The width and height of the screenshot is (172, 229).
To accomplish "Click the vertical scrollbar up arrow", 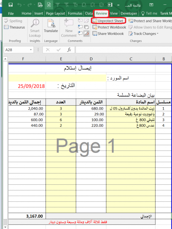I will point(5,59).
